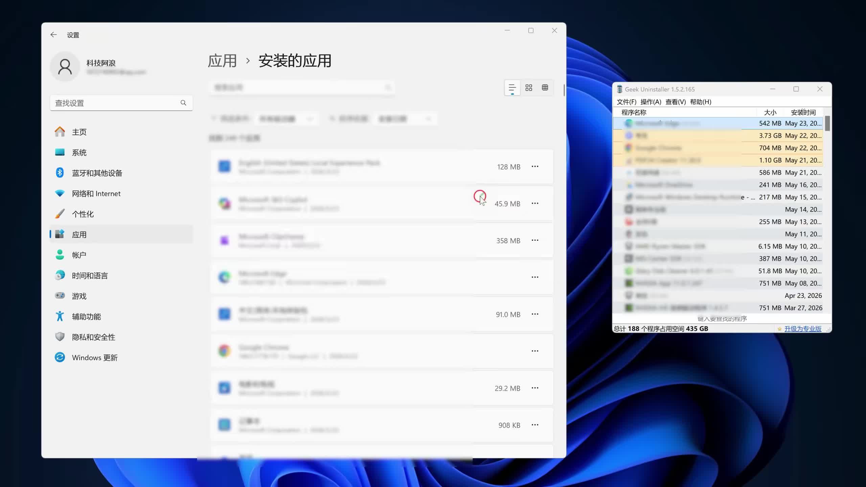The image size is (866, 487).
Task: Select the 751 MB May 08 row
Action: pyautogui.click(x=718, y=283)
